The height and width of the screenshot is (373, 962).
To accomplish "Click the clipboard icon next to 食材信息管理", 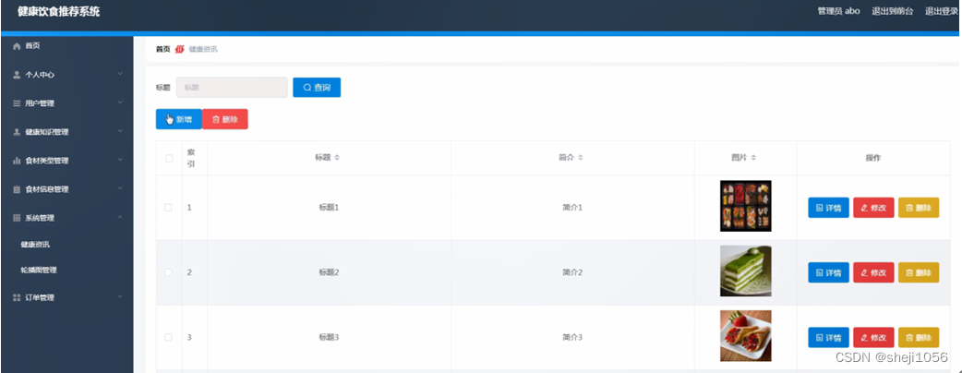I will (17, 189).
